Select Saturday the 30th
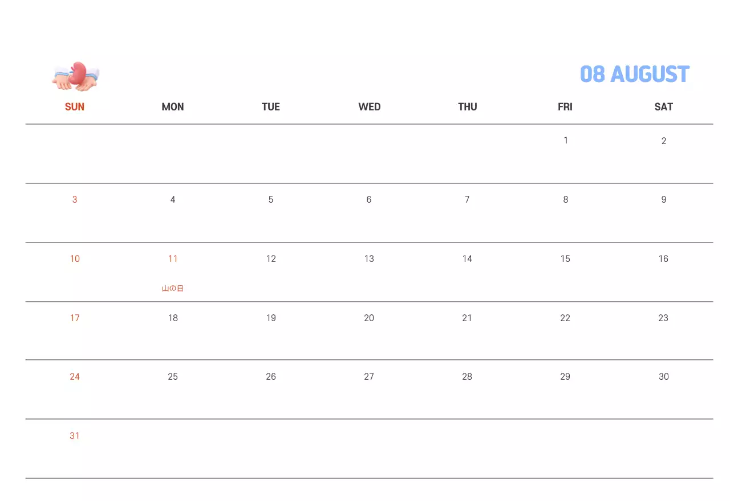The image size is (730, 501). [x=663, y=377]
